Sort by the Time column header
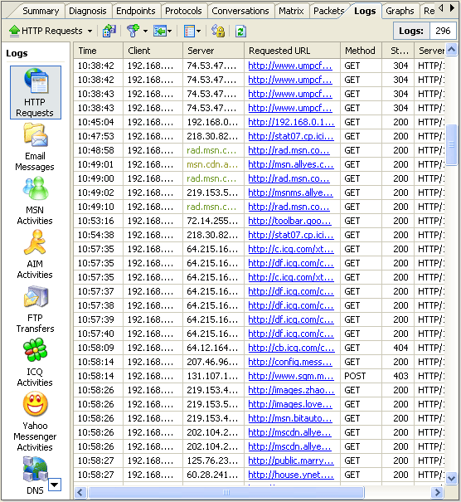The height and width of the screenshot is (502, 461). pos(98,51)
